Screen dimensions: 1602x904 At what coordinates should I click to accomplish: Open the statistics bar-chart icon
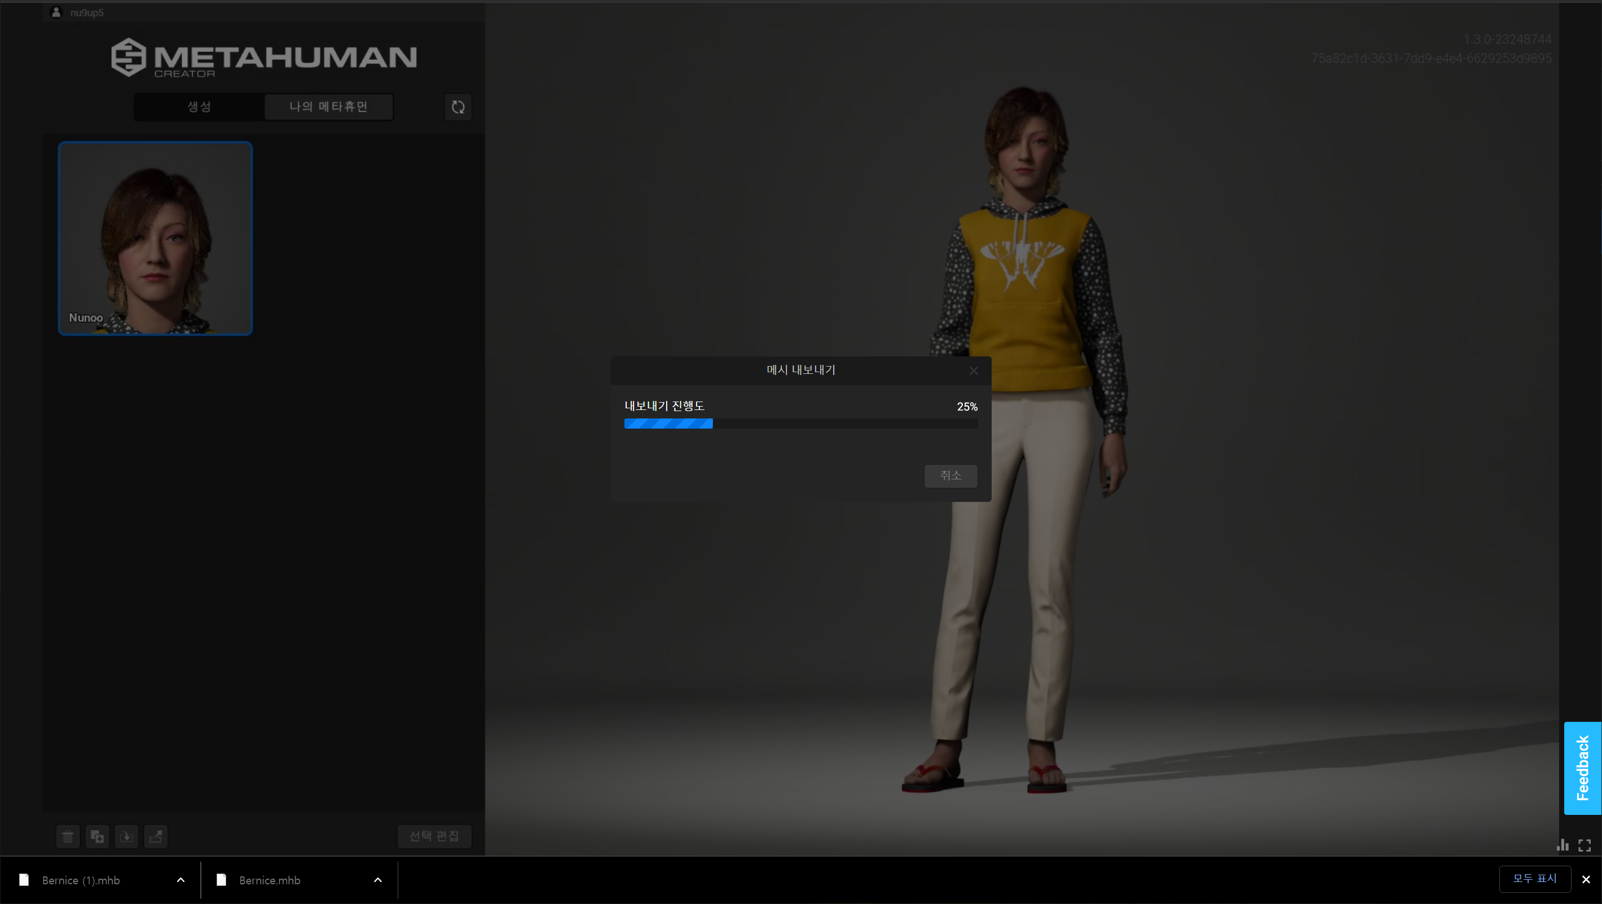click(1562, 845)
